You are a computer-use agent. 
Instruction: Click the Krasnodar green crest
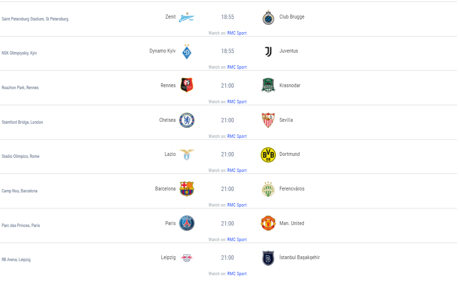[x=268, y=85]
